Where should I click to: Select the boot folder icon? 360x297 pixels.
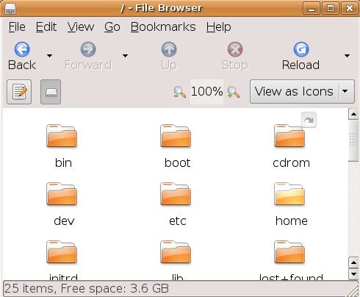click(176, 136)
